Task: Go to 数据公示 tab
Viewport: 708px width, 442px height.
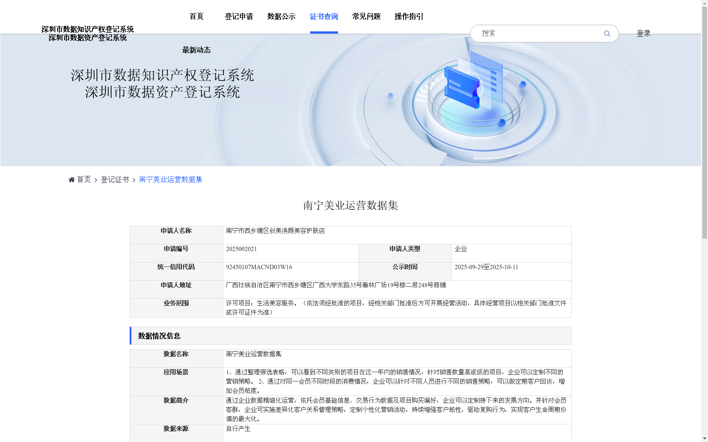Action: point(281,16)
